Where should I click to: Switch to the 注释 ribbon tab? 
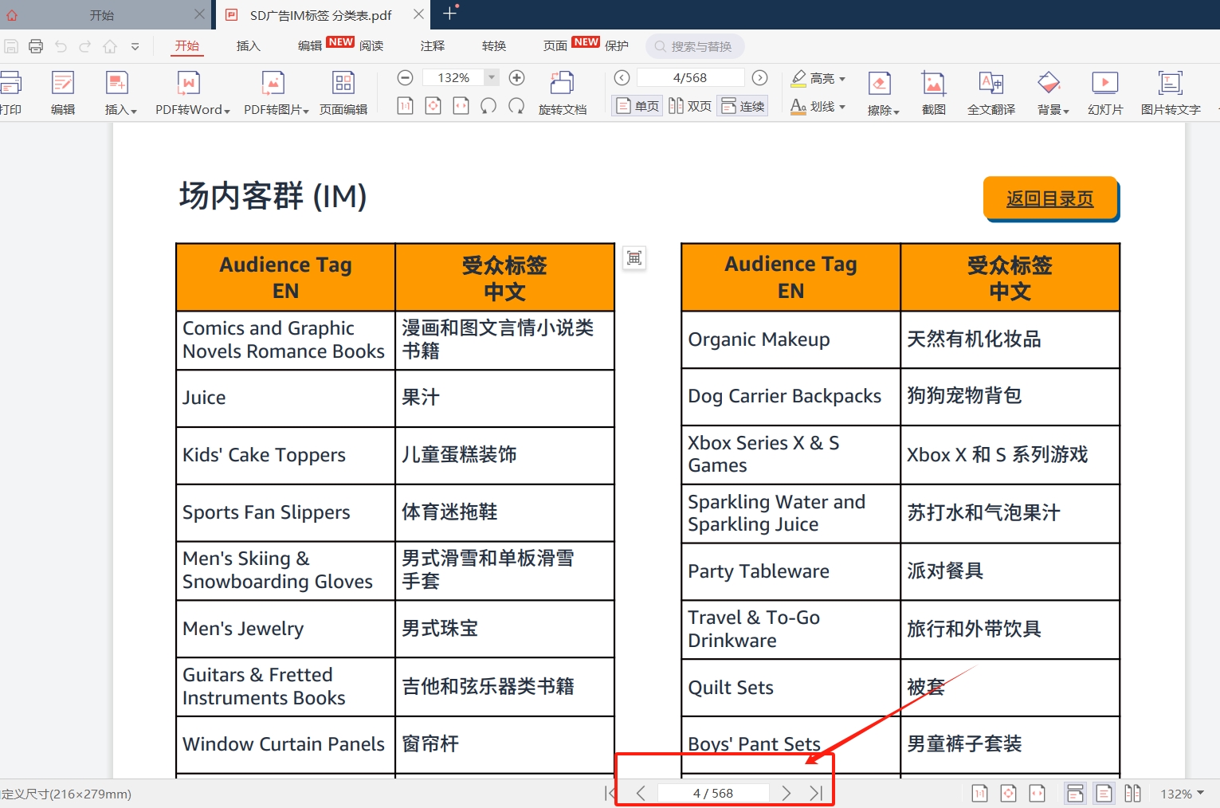point(433,45)
